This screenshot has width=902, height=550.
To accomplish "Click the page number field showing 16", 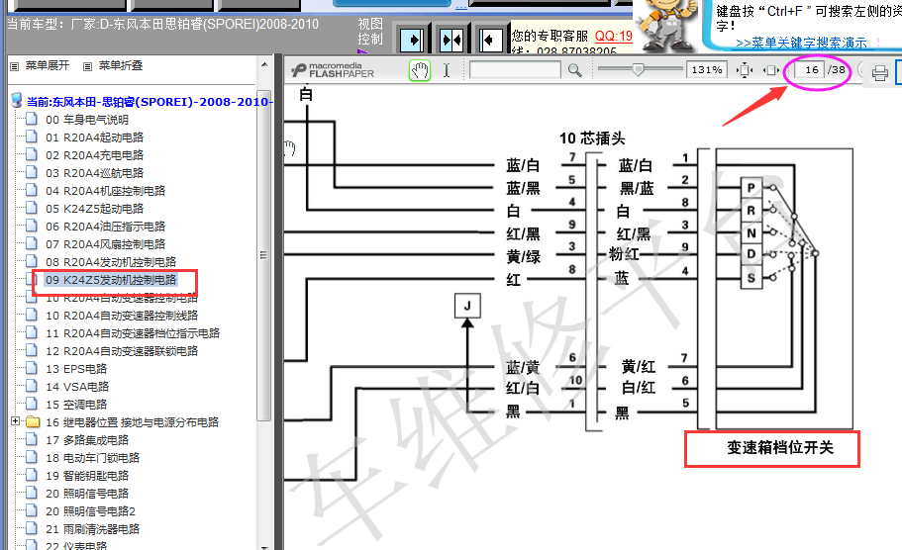I will point(809,69).
